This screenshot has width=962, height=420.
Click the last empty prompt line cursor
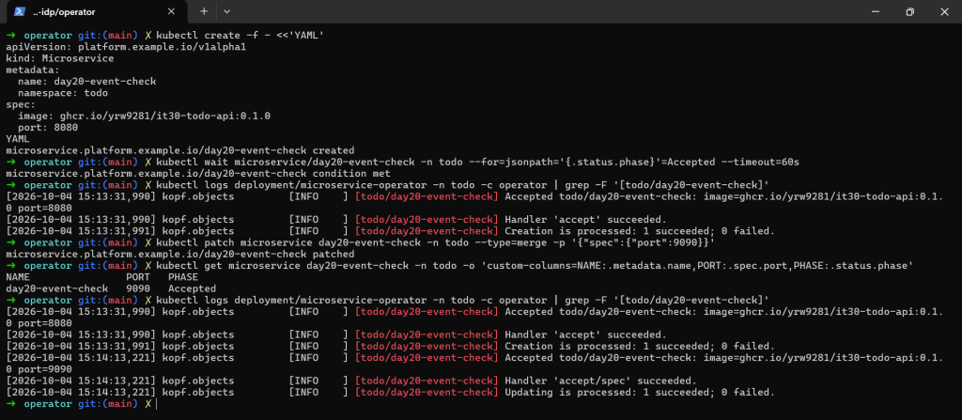(x=157, y=403)
